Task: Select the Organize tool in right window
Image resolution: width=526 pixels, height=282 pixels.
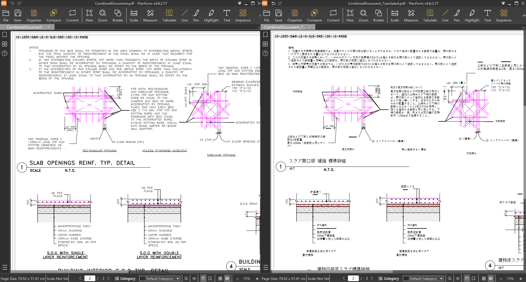Action: tap(295, 16)
